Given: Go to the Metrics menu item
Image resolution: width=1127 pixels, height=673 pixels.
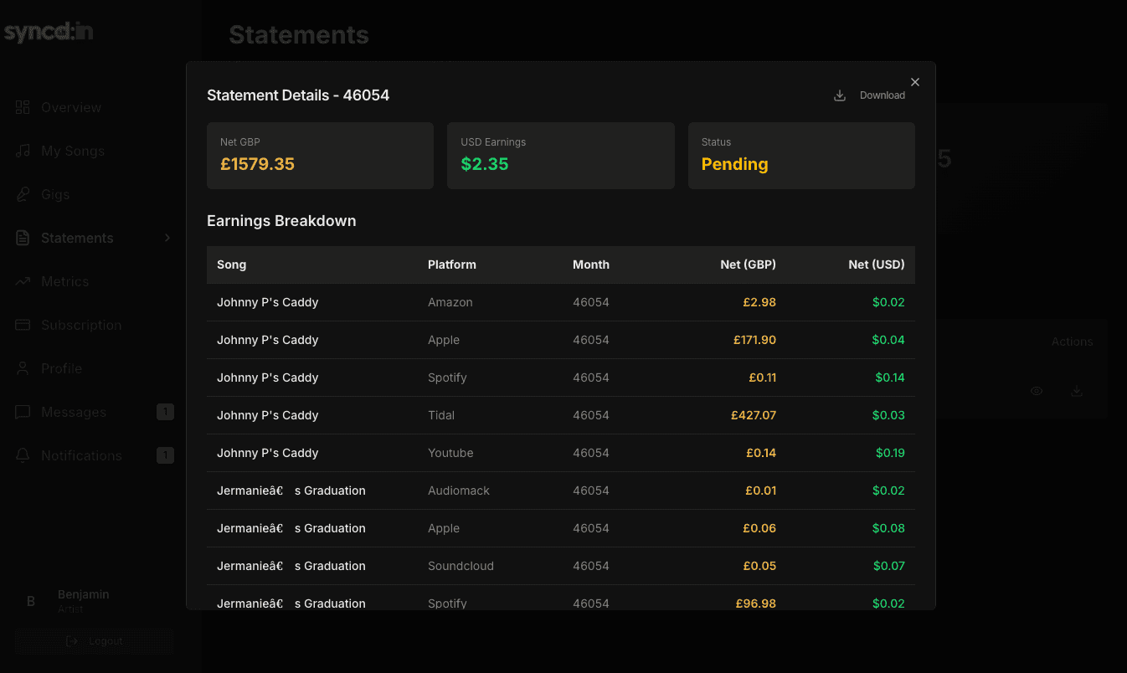Looking at the screenshot, I should 95,281.
